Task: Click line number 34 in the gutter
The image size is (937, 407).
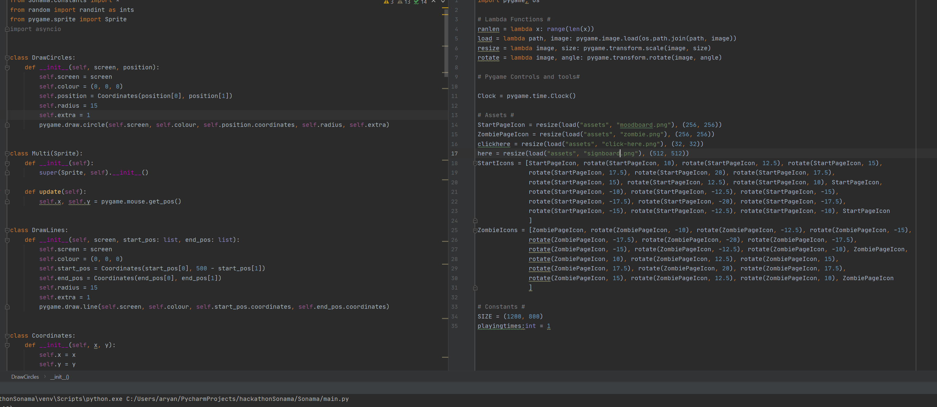Action: click(x=454, y=316)
